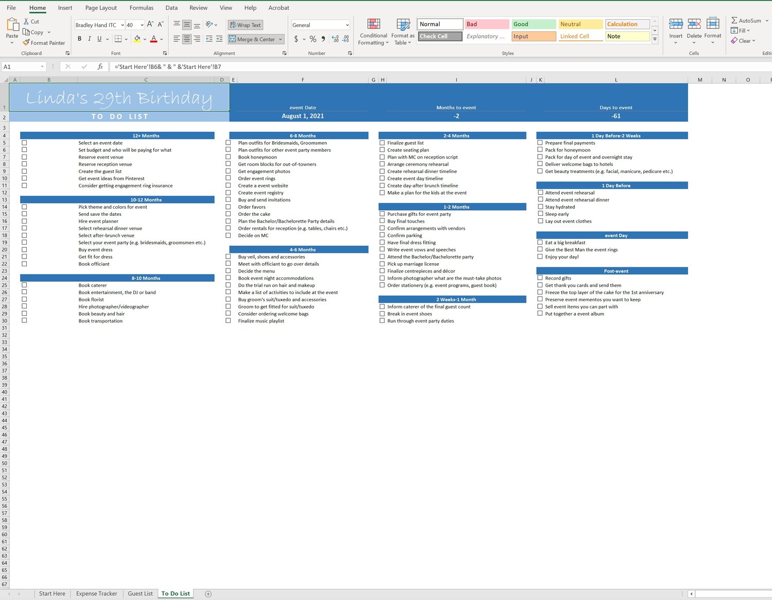The image size is (772, 600).
Task: Apply the Bad cell style
Action: (x=487, y=24)
